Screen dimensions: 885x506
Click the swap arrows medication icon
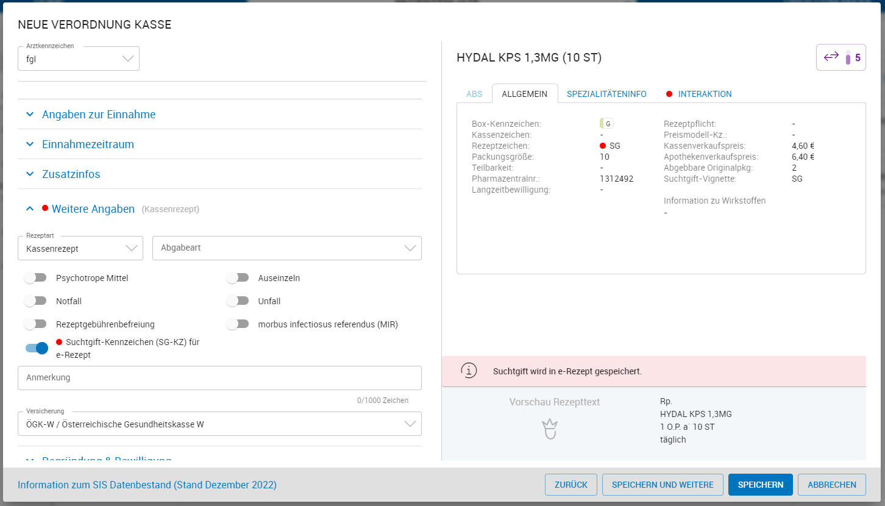coord(831,57)
